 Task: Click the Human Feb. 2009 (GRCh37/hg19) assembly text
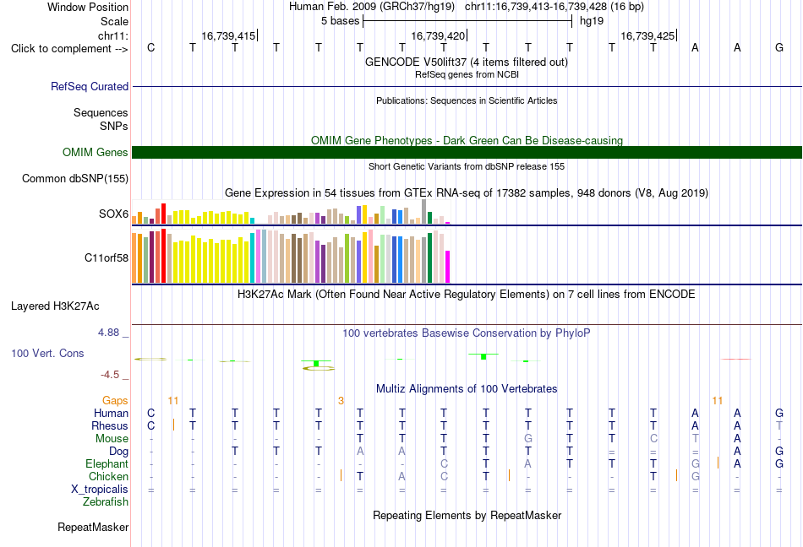(x=372, y=7)
